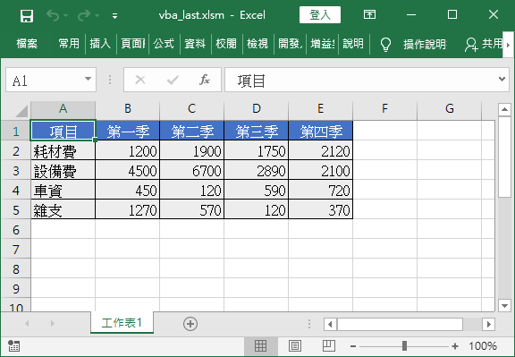The height and width of the screenshot is (357, 515).
Task: Select the cell with value 6700
Action: [x=192, y=171]
